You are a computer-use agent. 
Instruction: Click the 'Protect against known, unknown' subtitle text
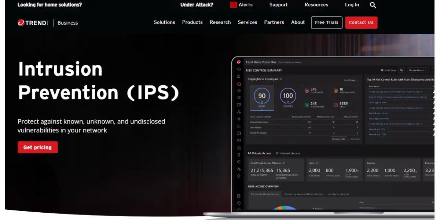[x=91, y=126]
